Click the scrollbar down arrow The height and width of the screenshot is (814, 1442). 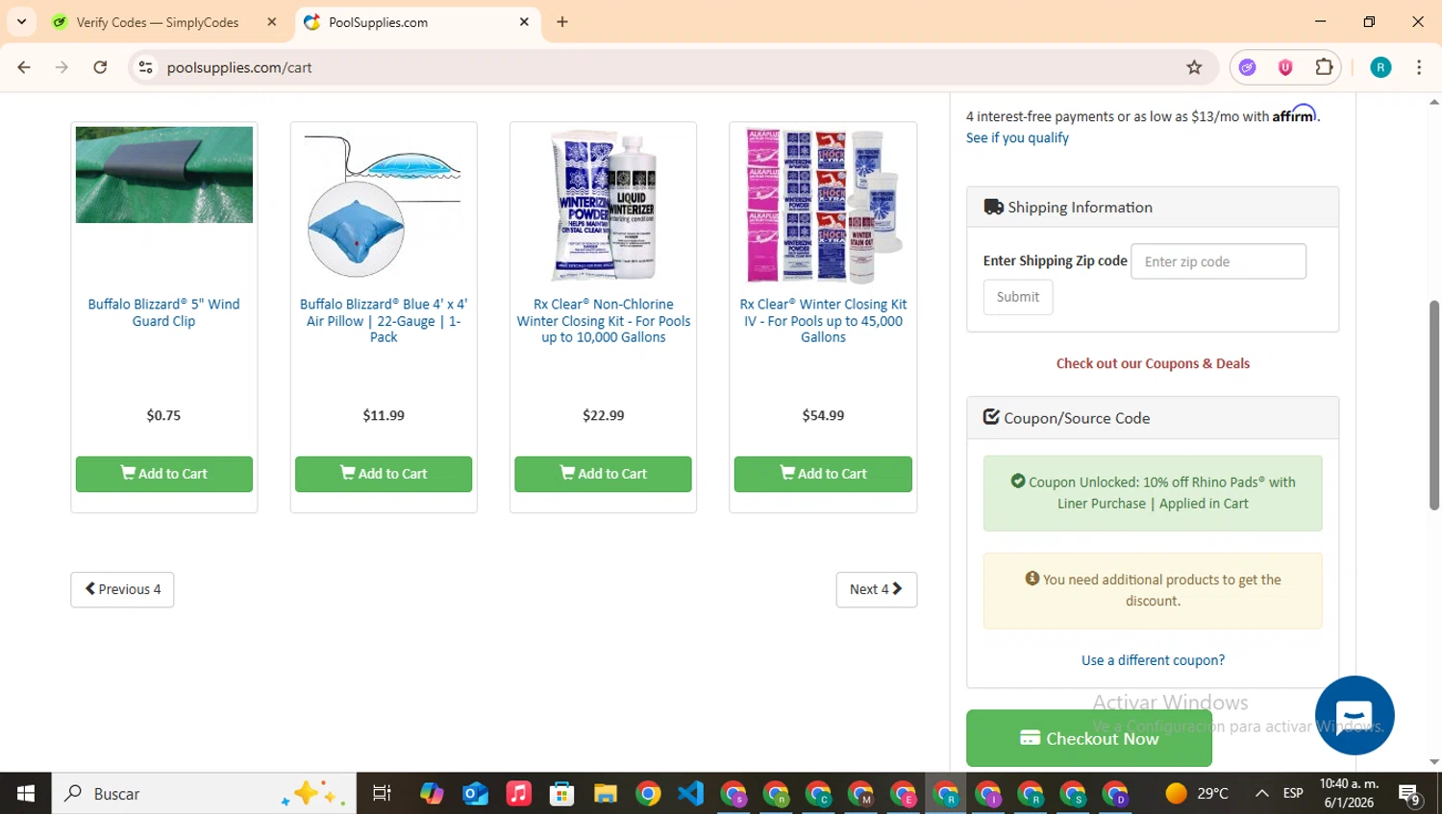[x=1434, y=762]
